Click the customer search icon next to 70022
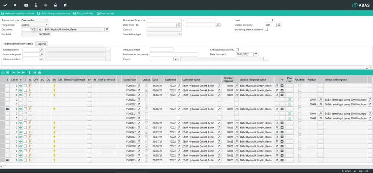The height and width of the screenshot is (173, 373). [x=40, y=30]
